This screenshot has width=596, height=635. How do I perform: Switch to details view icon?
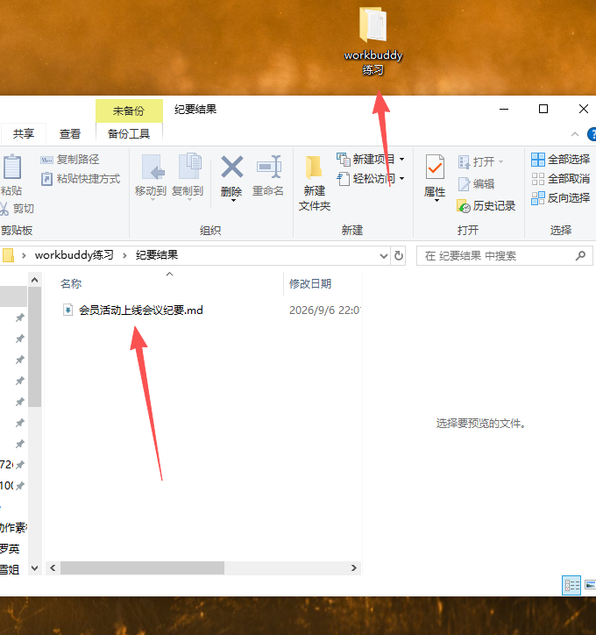571,585
